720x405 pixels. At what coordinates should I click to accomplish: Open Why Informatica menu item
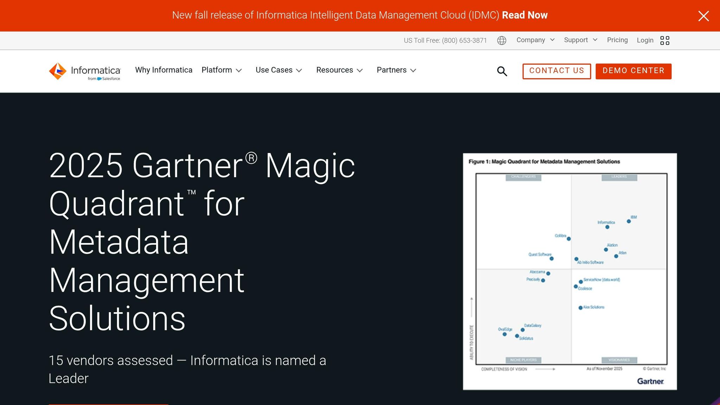tap(164, 70)
